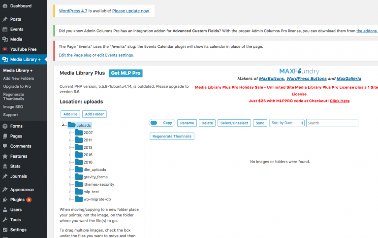Go to Image SEO submenu
378x238 pixels.
point(13,106)
